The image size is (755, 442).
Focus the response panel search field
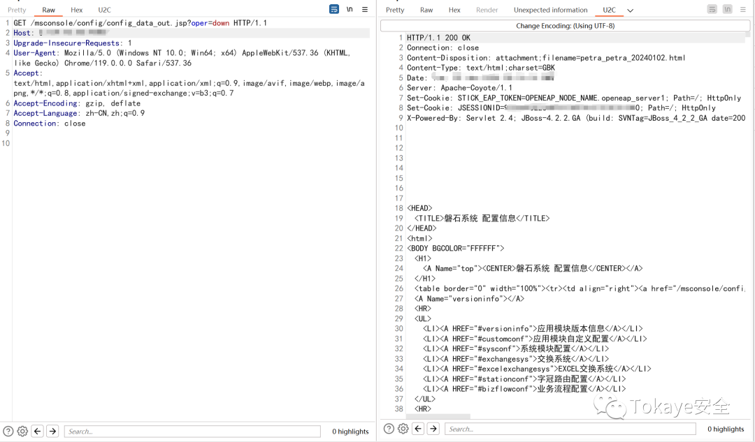coord(570,429)
